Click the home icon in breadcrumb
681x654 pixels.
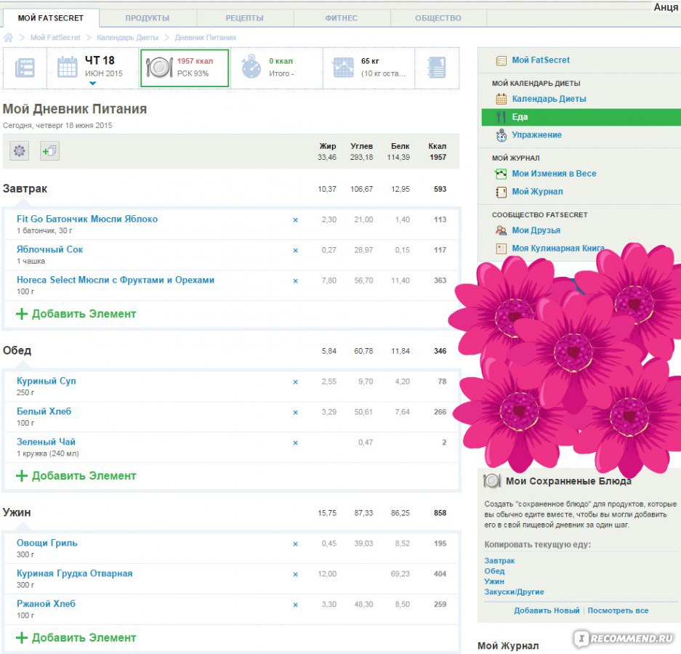8,37
